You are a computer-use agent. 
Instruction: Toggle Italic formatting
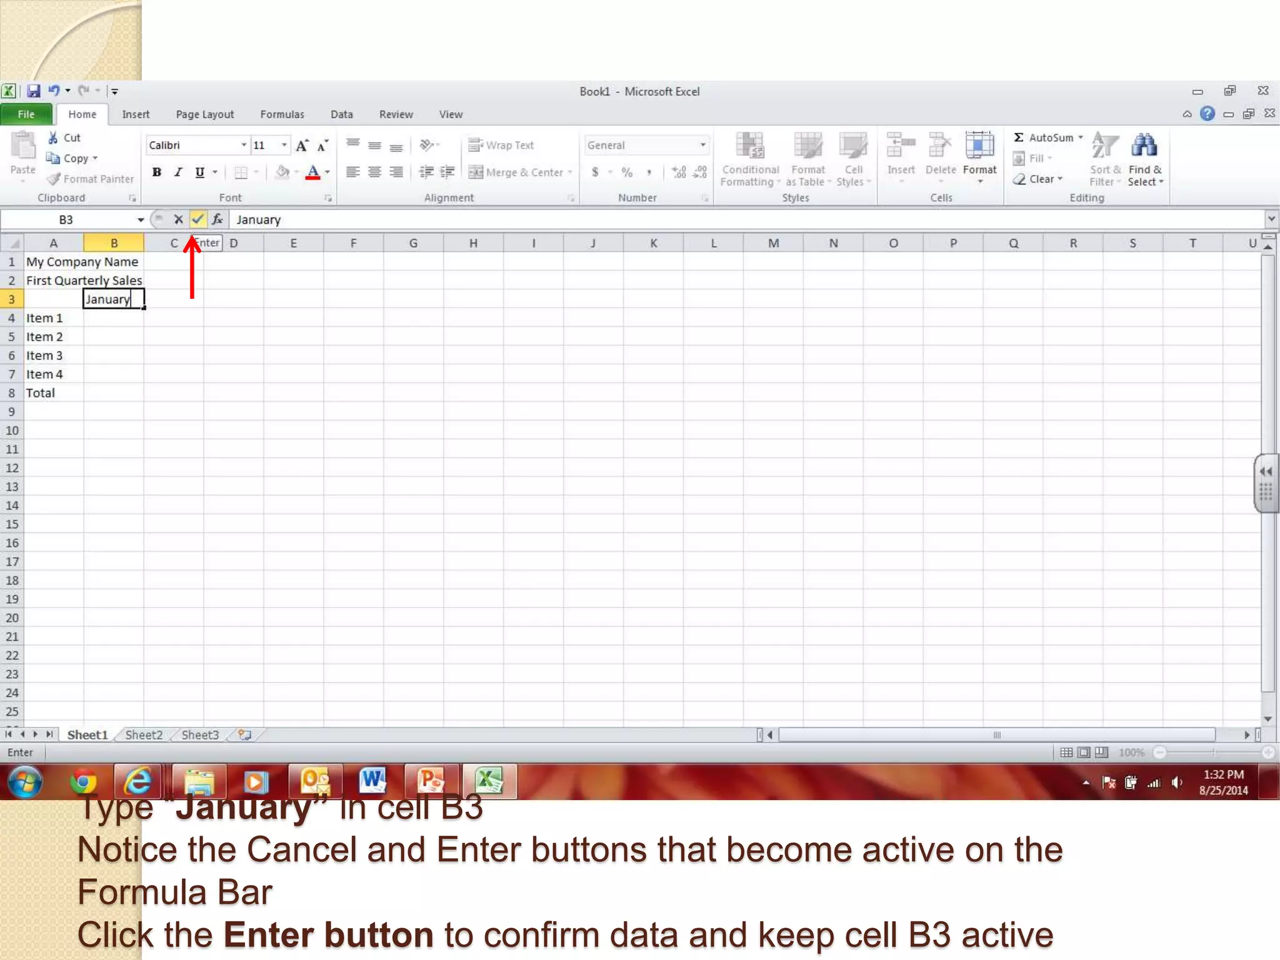[178, 172]
